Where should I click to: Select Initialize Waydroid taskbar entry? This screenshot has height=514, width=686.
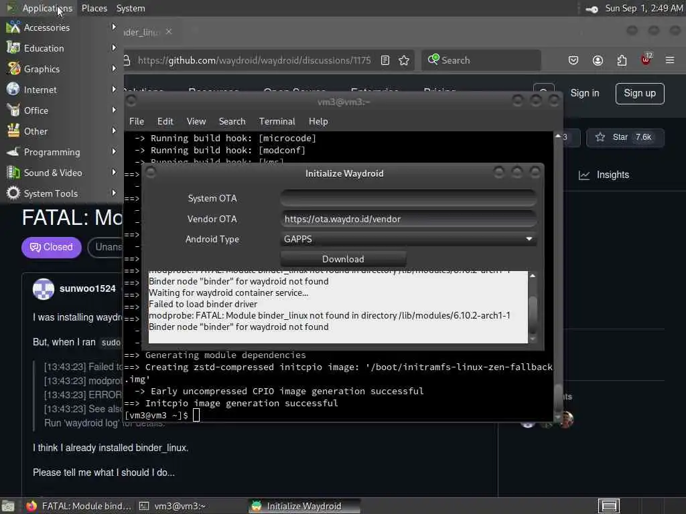click(303, 506)
